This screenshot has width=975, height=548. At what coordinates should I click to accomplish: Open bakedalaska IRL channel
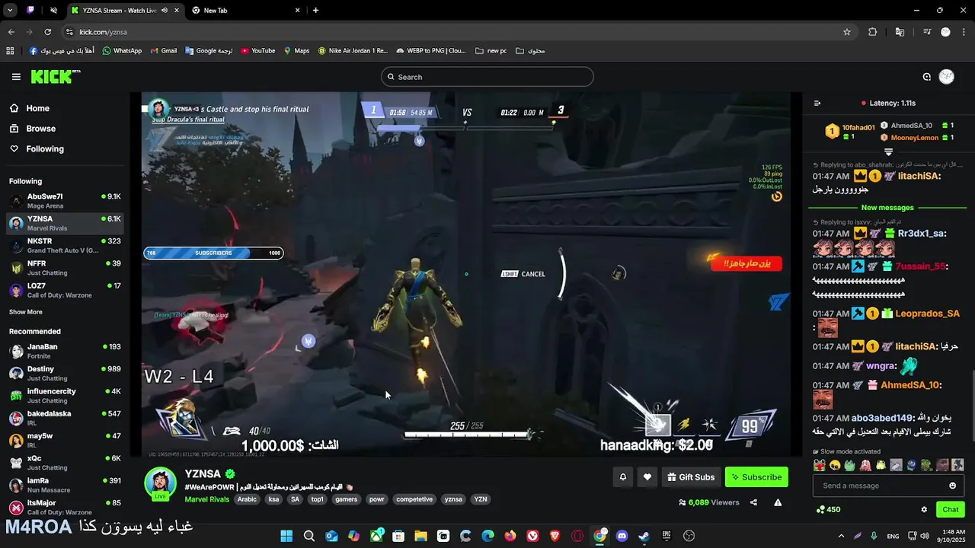pyautogui.click(x=65, y=418)
